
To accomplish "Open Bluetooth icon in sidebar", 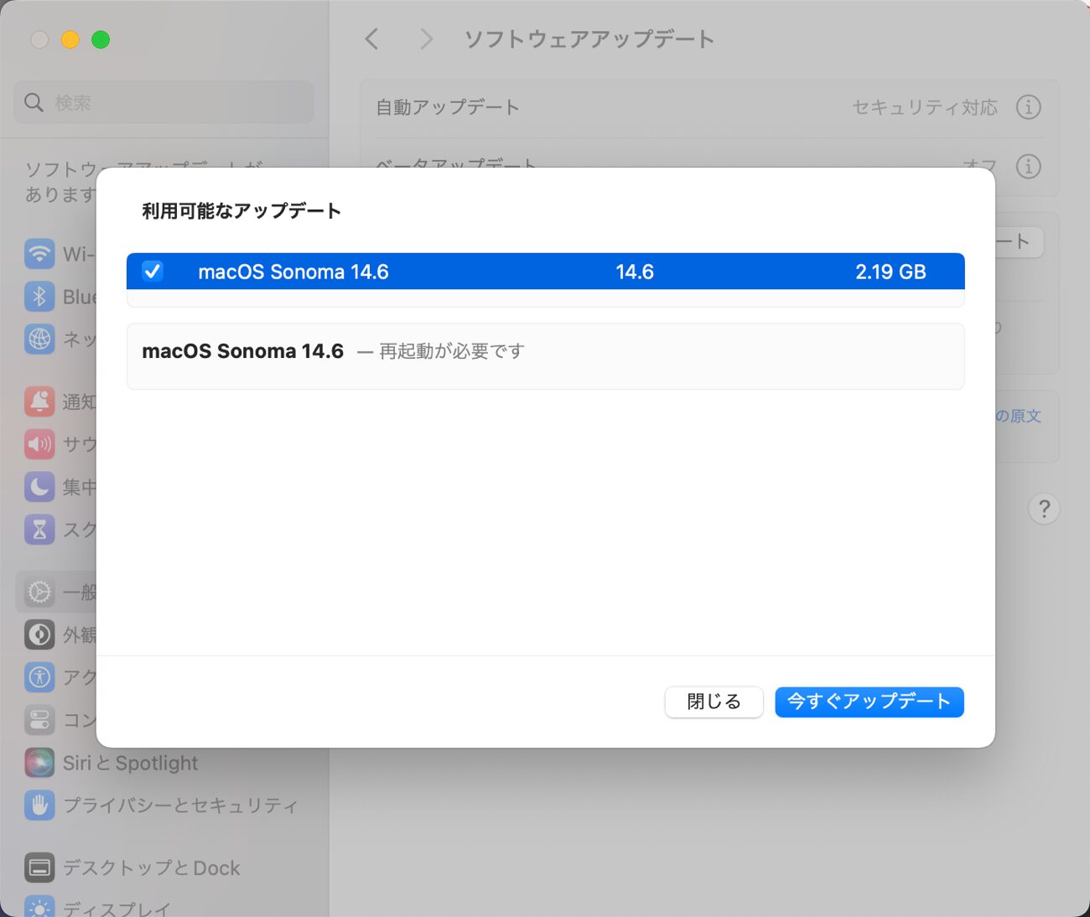I will click(x=39, y=296).
